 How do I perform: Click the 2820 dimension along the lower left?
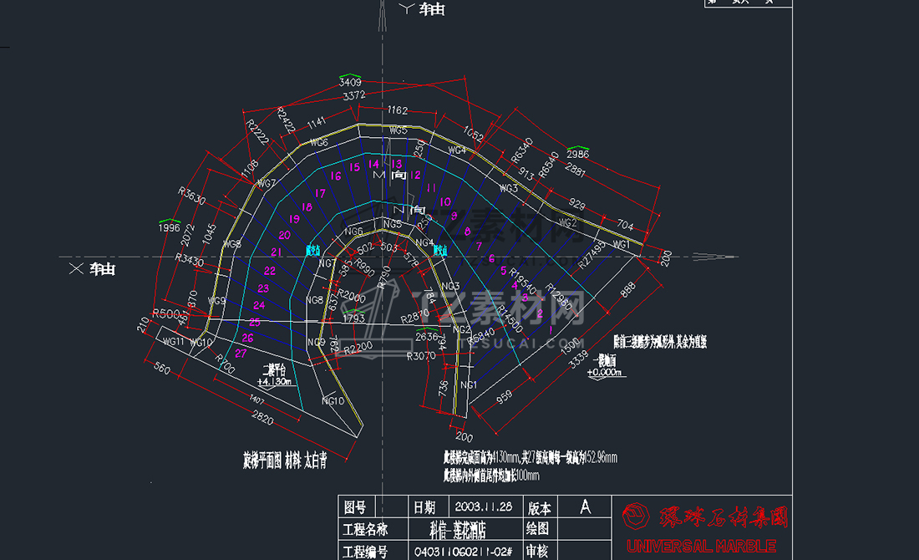(x=262, y=418)
